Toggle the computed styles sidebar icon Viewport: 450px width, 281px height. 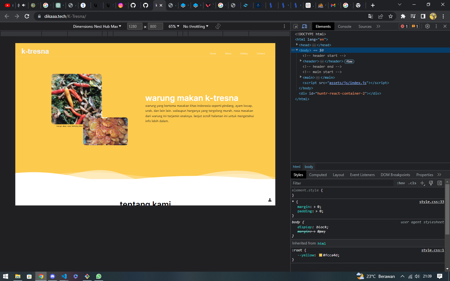440,183
